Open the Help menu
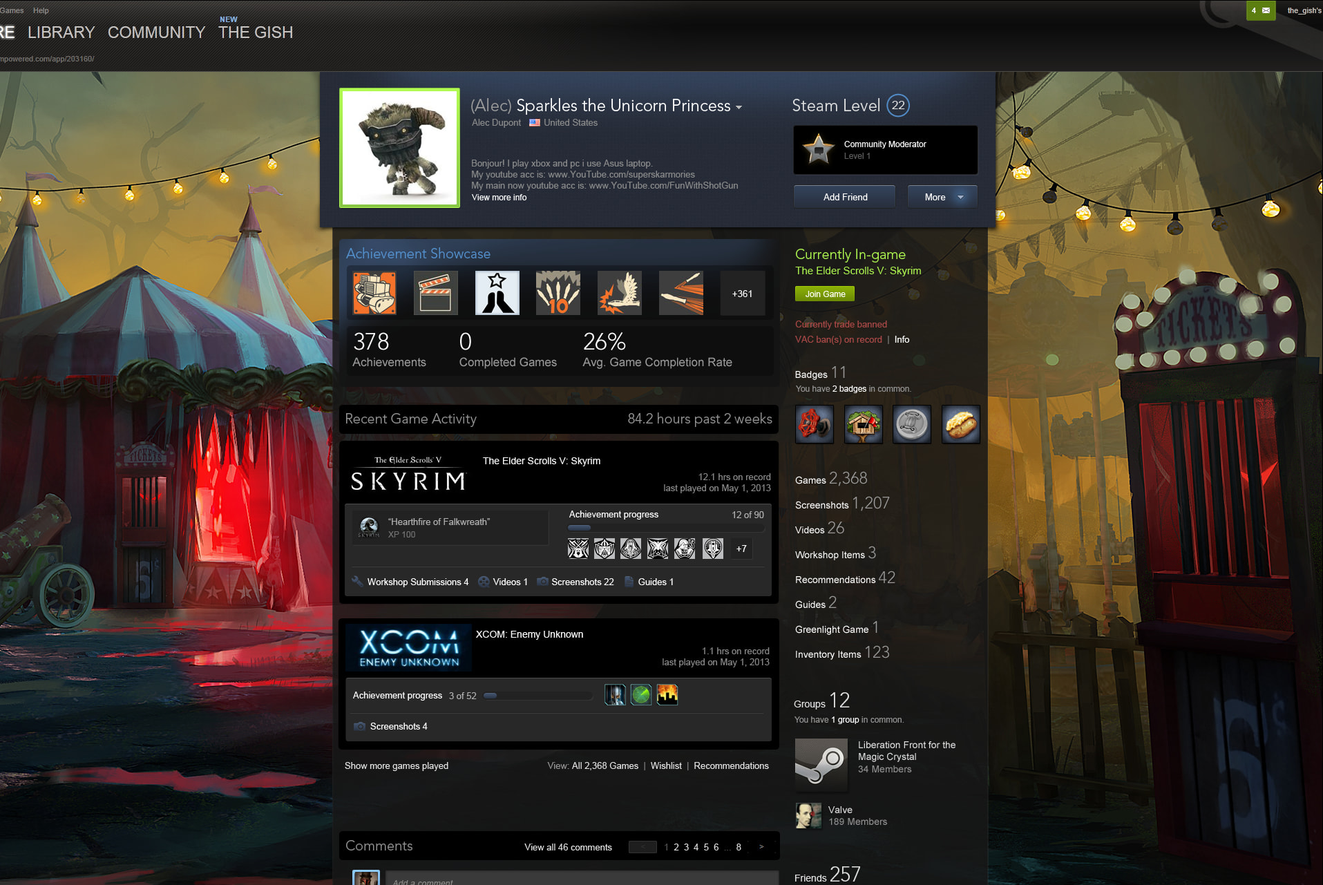The image size is (1323, 885). (41, 10)
